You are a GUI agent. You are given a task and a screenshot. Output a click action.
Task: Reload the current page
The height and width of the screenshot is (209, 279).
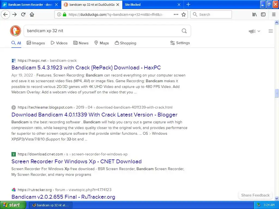tap(23, 14)
